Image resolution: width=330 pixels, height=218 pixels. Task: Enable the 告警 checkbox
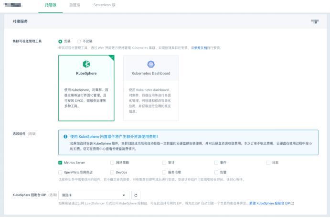tap(216, 172)
